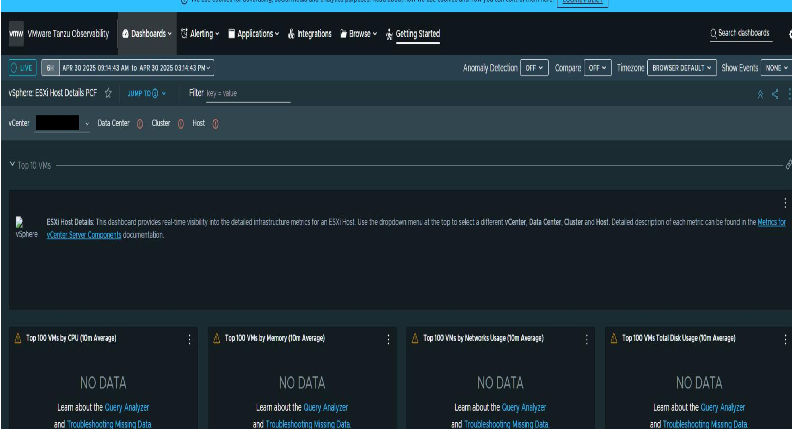Click the share dashboard icon
Screen dimensions: 794x434
[774, 94]
